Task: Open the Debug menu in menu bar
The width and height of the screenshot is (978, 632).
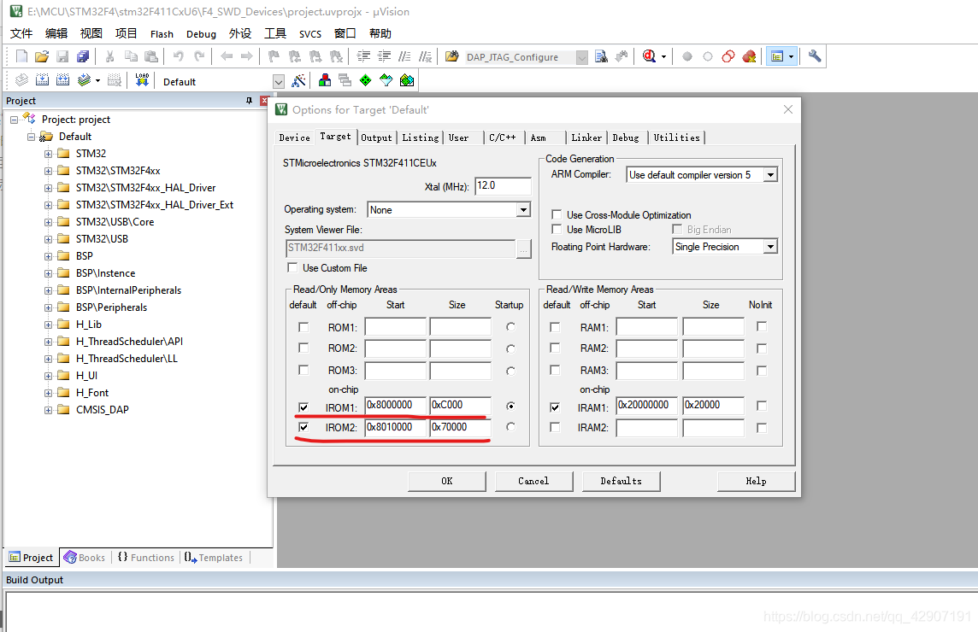Action: (201, 33)
